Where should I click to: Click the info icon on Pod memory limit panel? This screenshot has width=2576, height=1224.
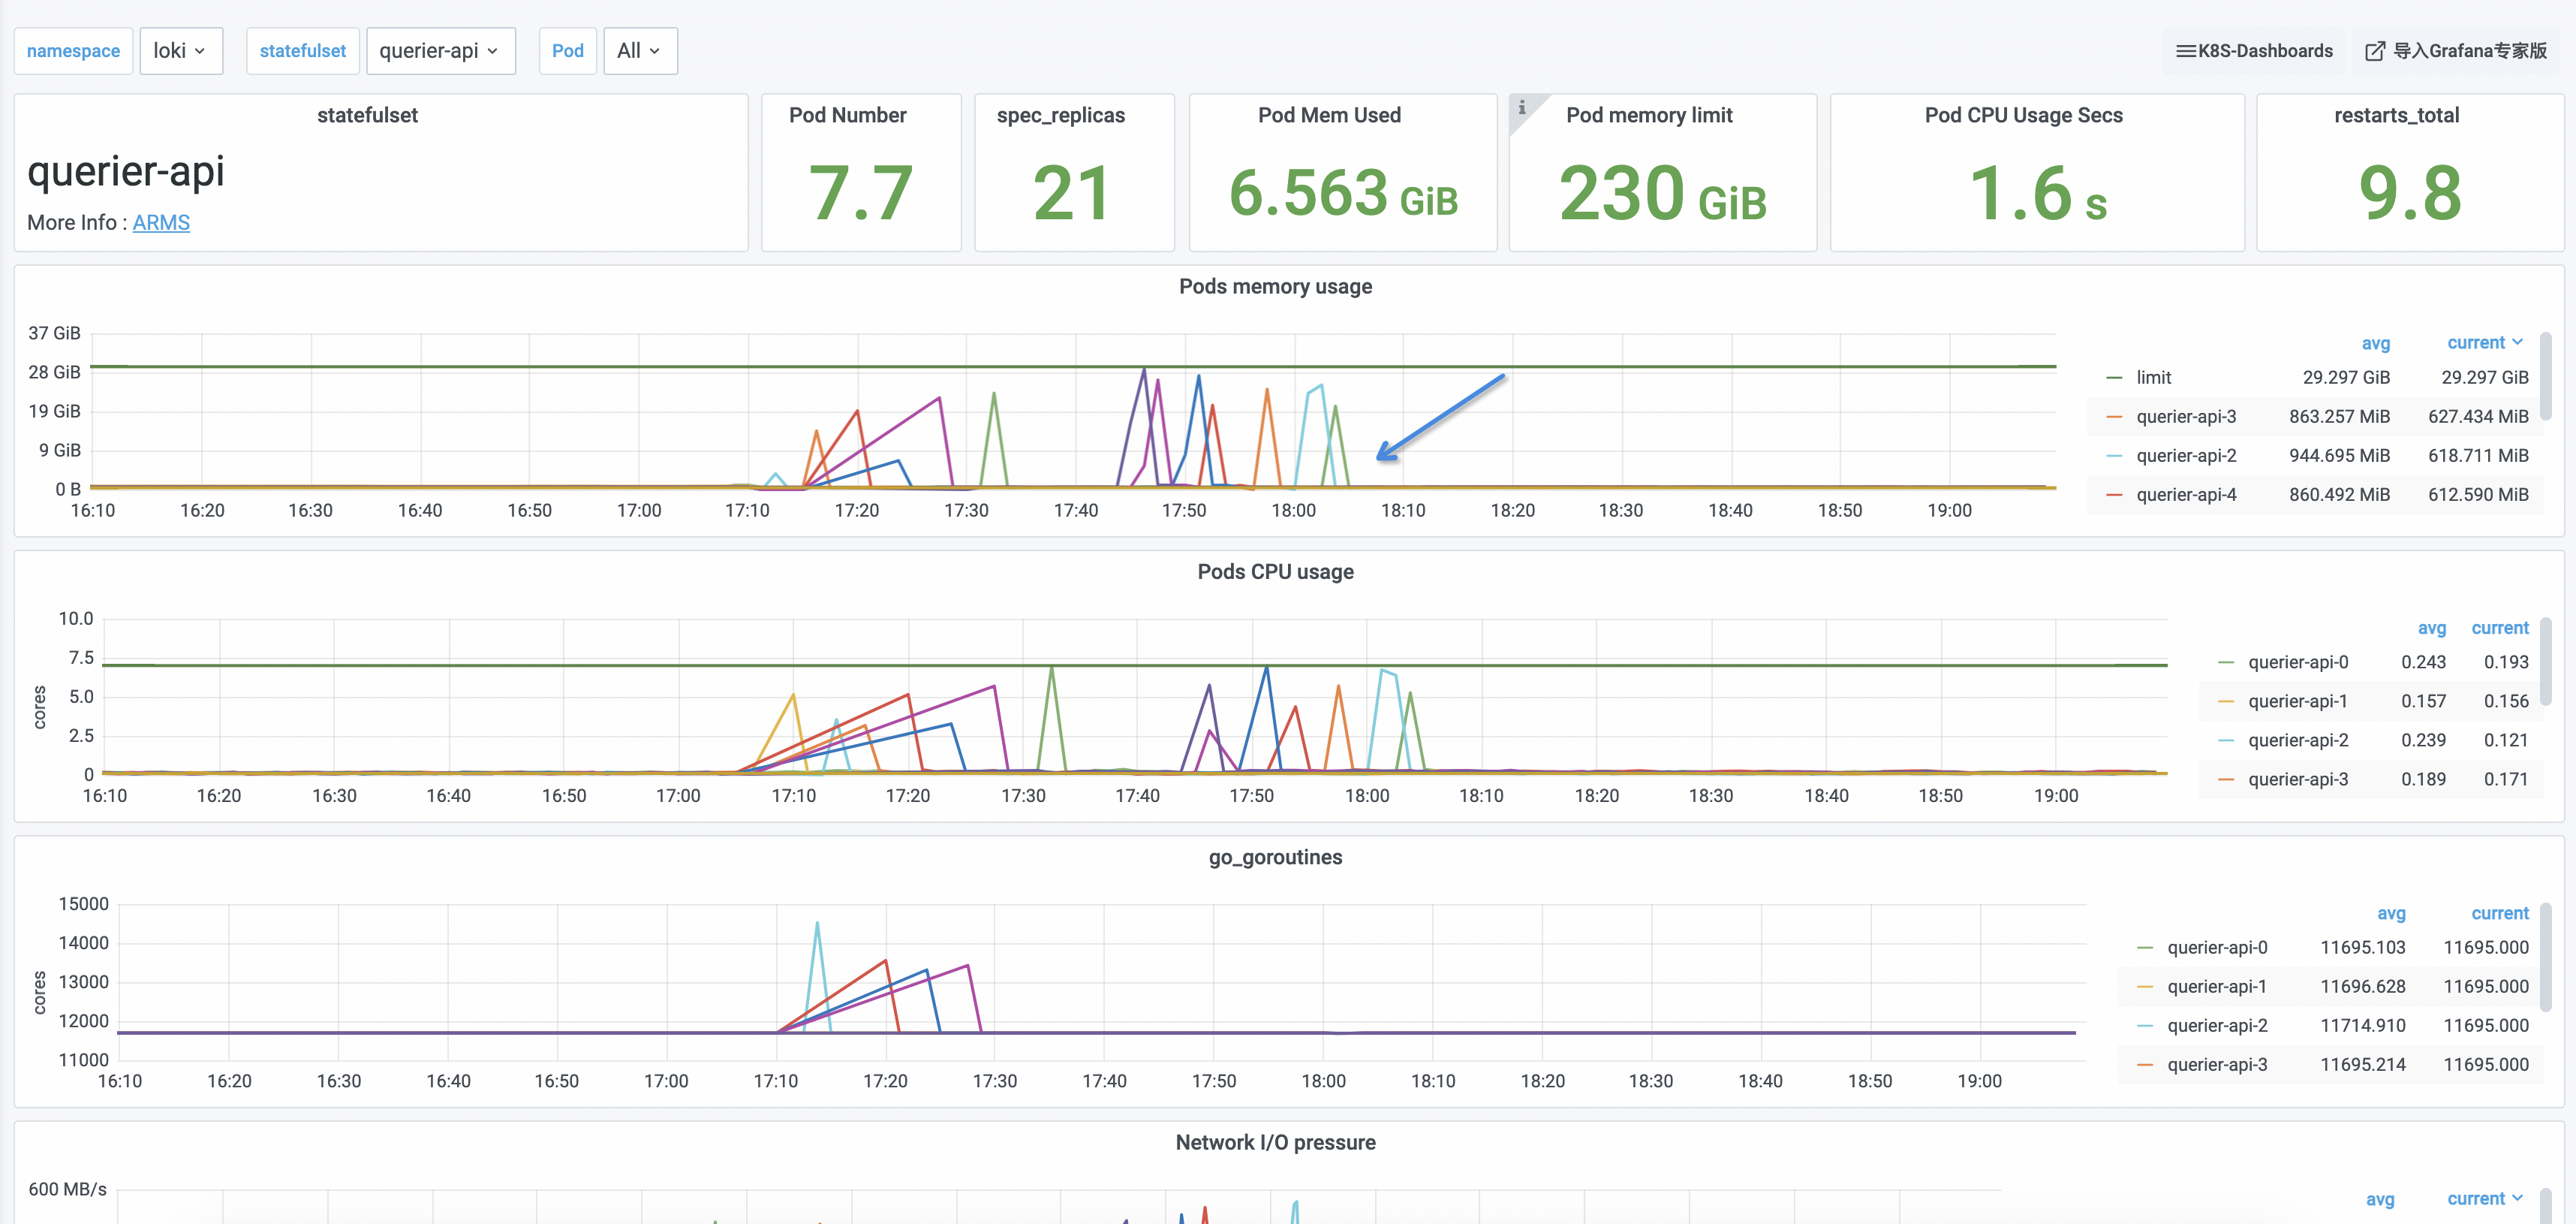pos(1522,107)
